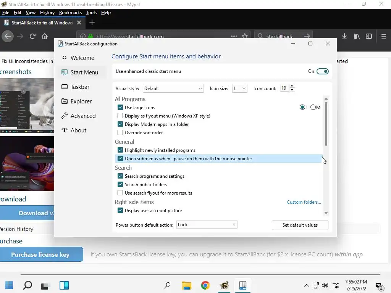391x293 pixels.
Task: Uncheck Search public folders
Action: (x=120, y=184)
